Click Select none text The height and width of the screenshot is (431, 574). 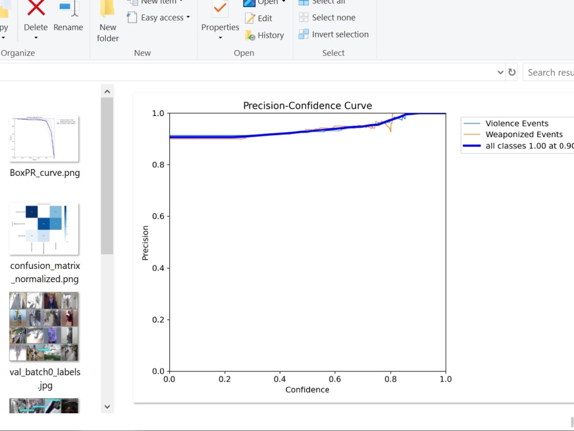(x=333, y=17)
